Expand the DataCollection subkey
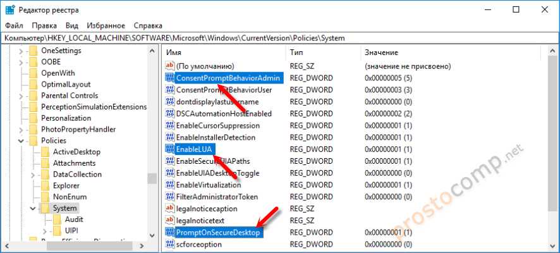The width and height of the screenshot is (560, 253). click(x=33, y=175)
